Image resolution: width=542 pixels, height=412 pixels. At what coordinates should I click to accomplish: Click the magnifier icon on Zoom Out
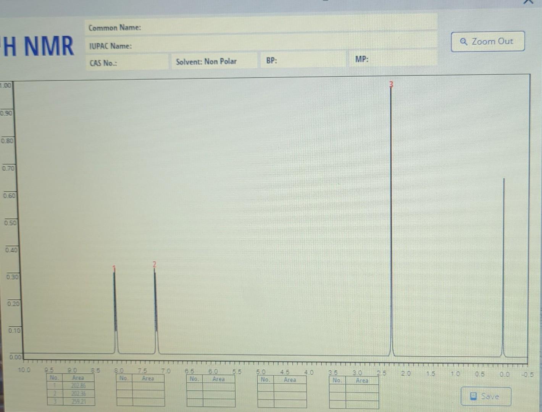[464, 42]
